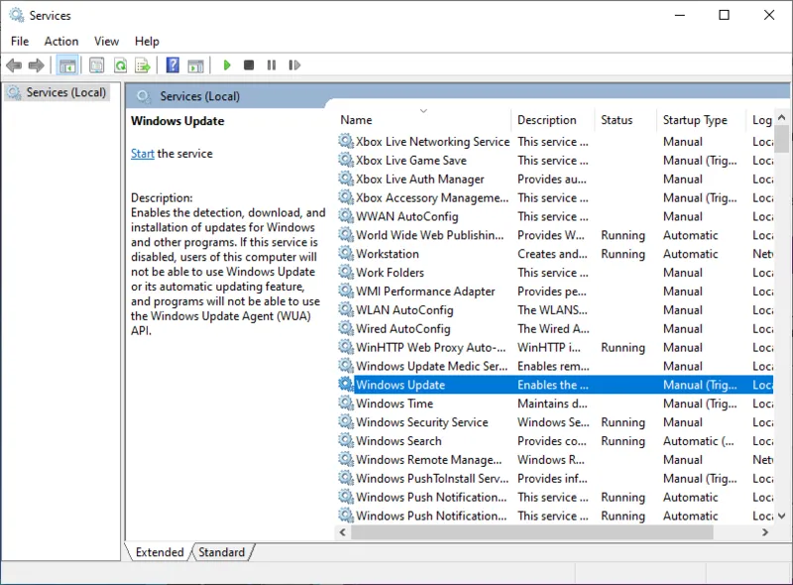
Task: Sort services by the Name column header
Action: pyautogui.click(x=357, y=120)
